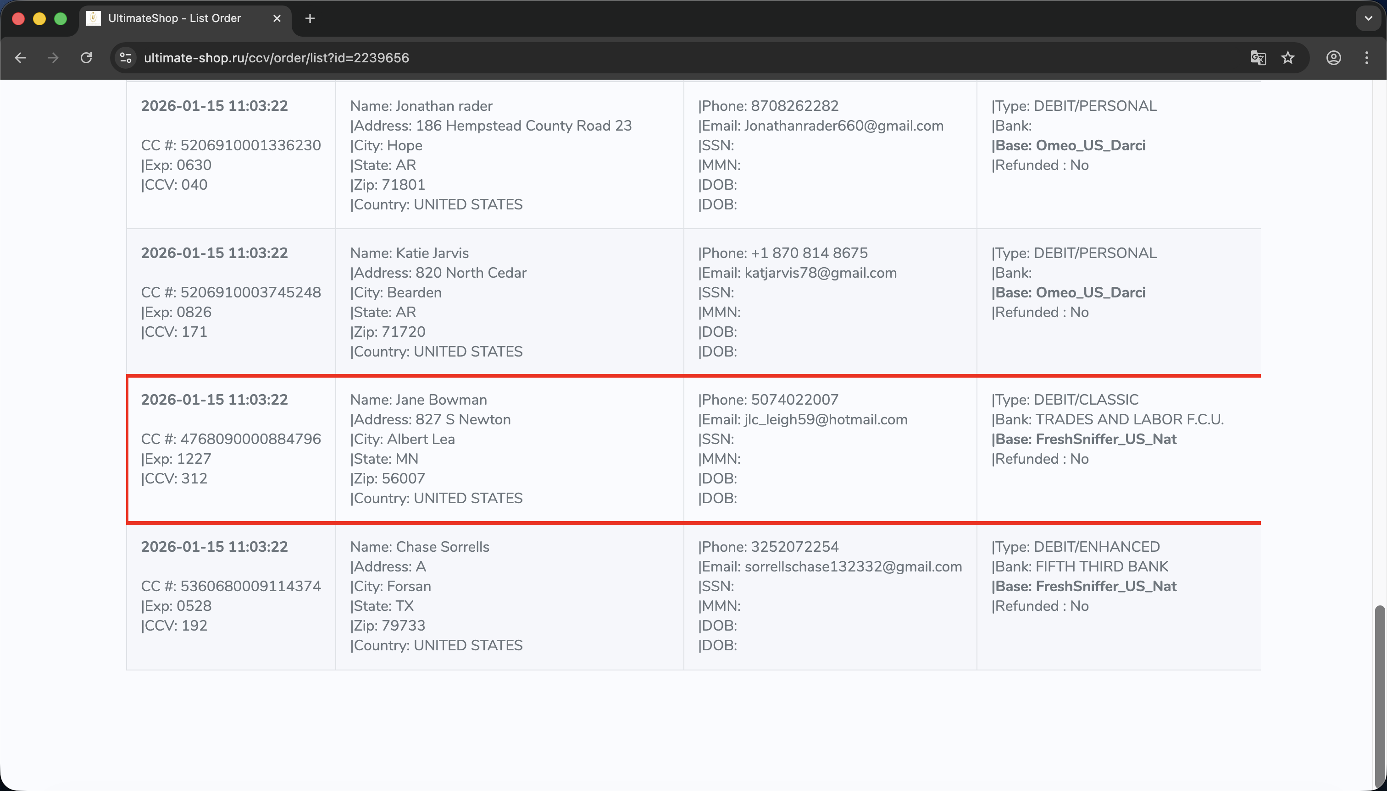The height and width of the screenshot is (791, 1387).
Task: Expand the tab search dropdown chevron
Action: point(1369,18)
